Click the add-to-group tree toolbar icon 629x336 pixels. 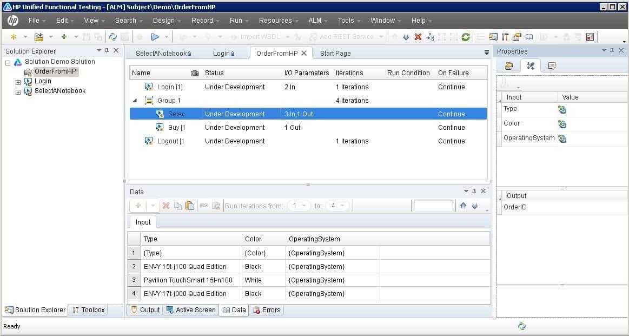coord(430,37)
